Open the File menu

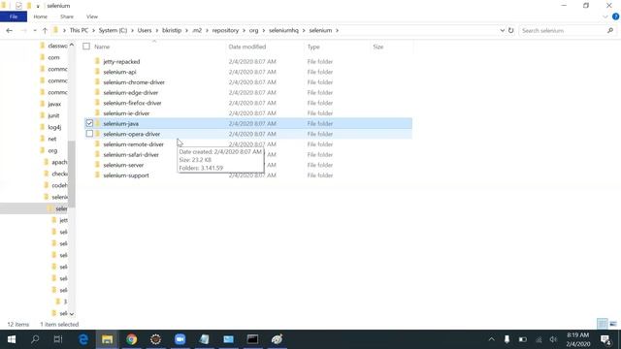coord(14,16)
